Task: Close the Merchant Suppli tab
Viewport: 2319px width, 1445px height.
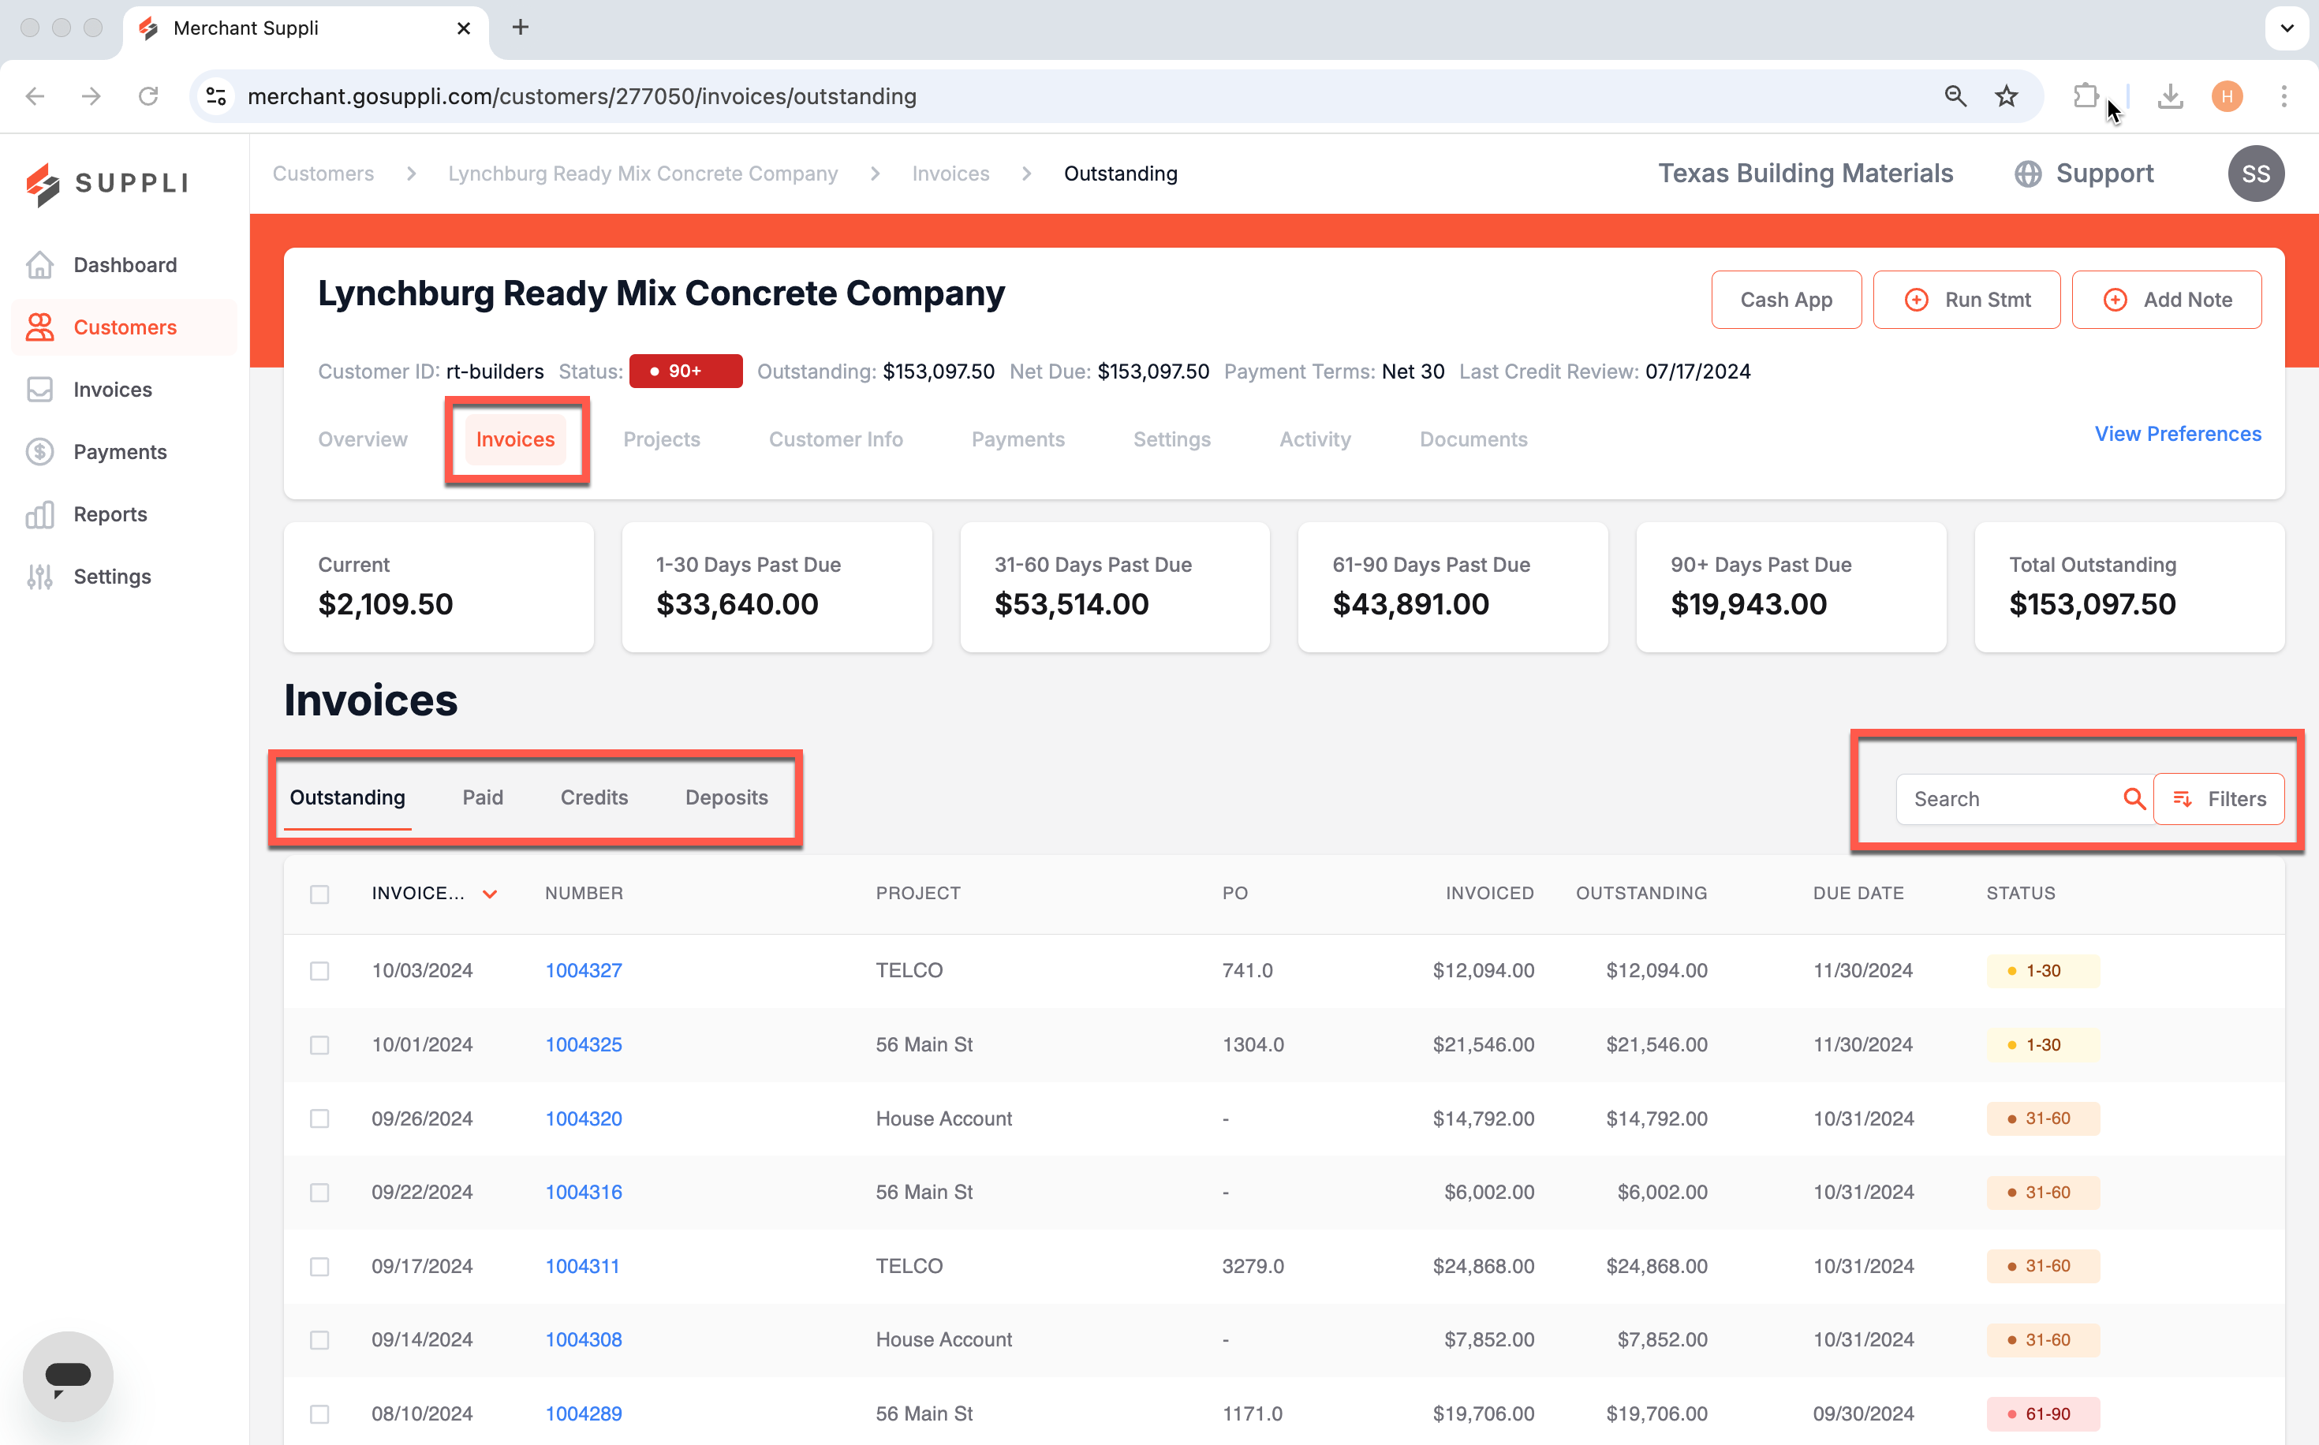Action: (x=464, y=28)
